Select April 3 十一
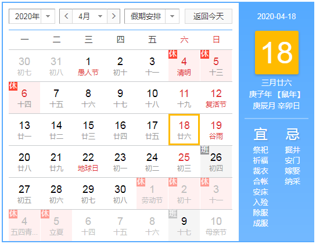The image size is (316, 244). pyautogui.click(x=152, y=66)
